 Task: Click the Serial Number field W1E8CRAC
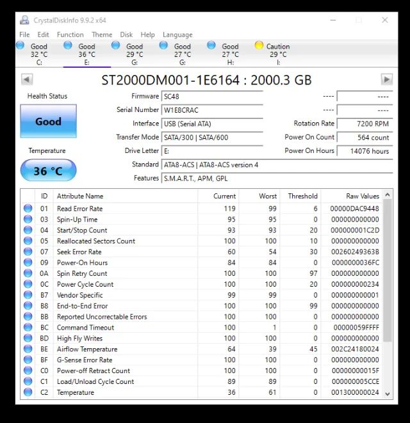point(212,110)
